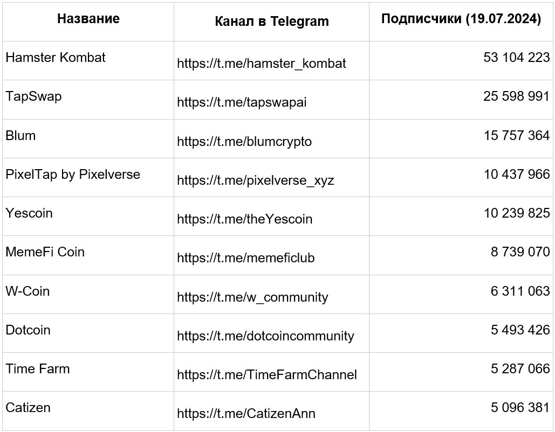Select the Hamster Kombat name cell
555x432 pixels.
click(88, 61)
